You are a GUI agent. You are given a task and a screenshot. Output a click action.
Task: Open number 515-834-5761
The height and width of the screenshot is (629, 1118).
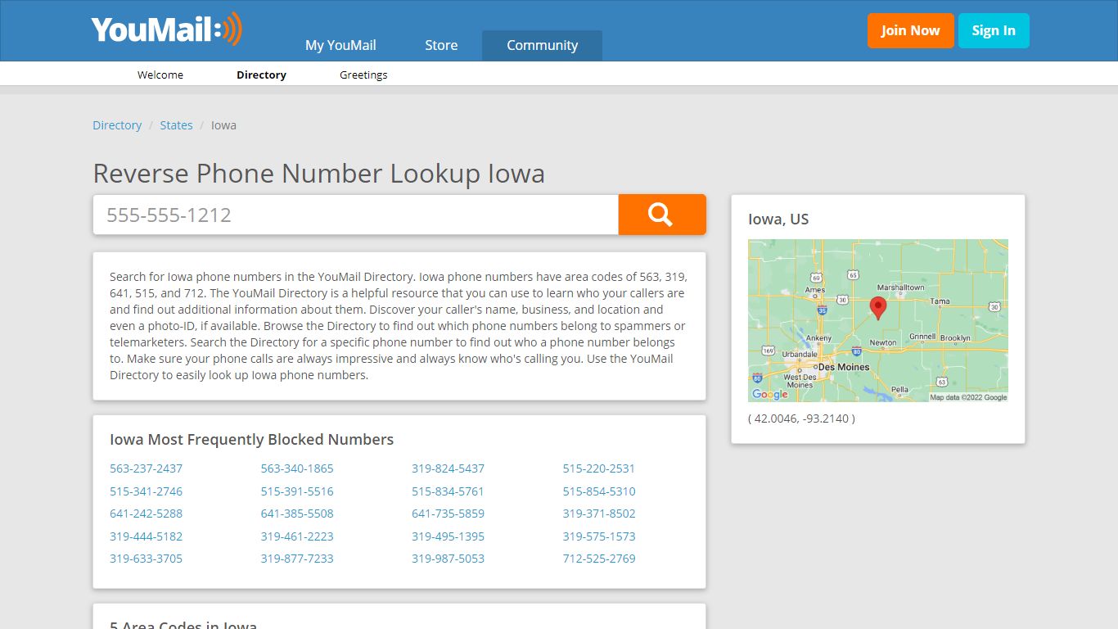click(x=448, y=491)
